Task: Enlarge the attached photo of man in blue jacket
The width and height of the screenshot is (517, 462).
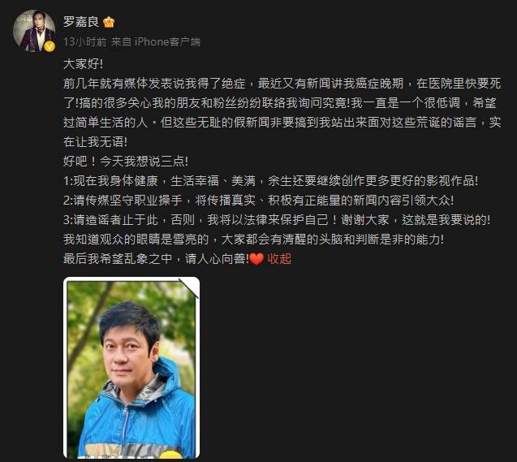Action: (x=131, y=368)
